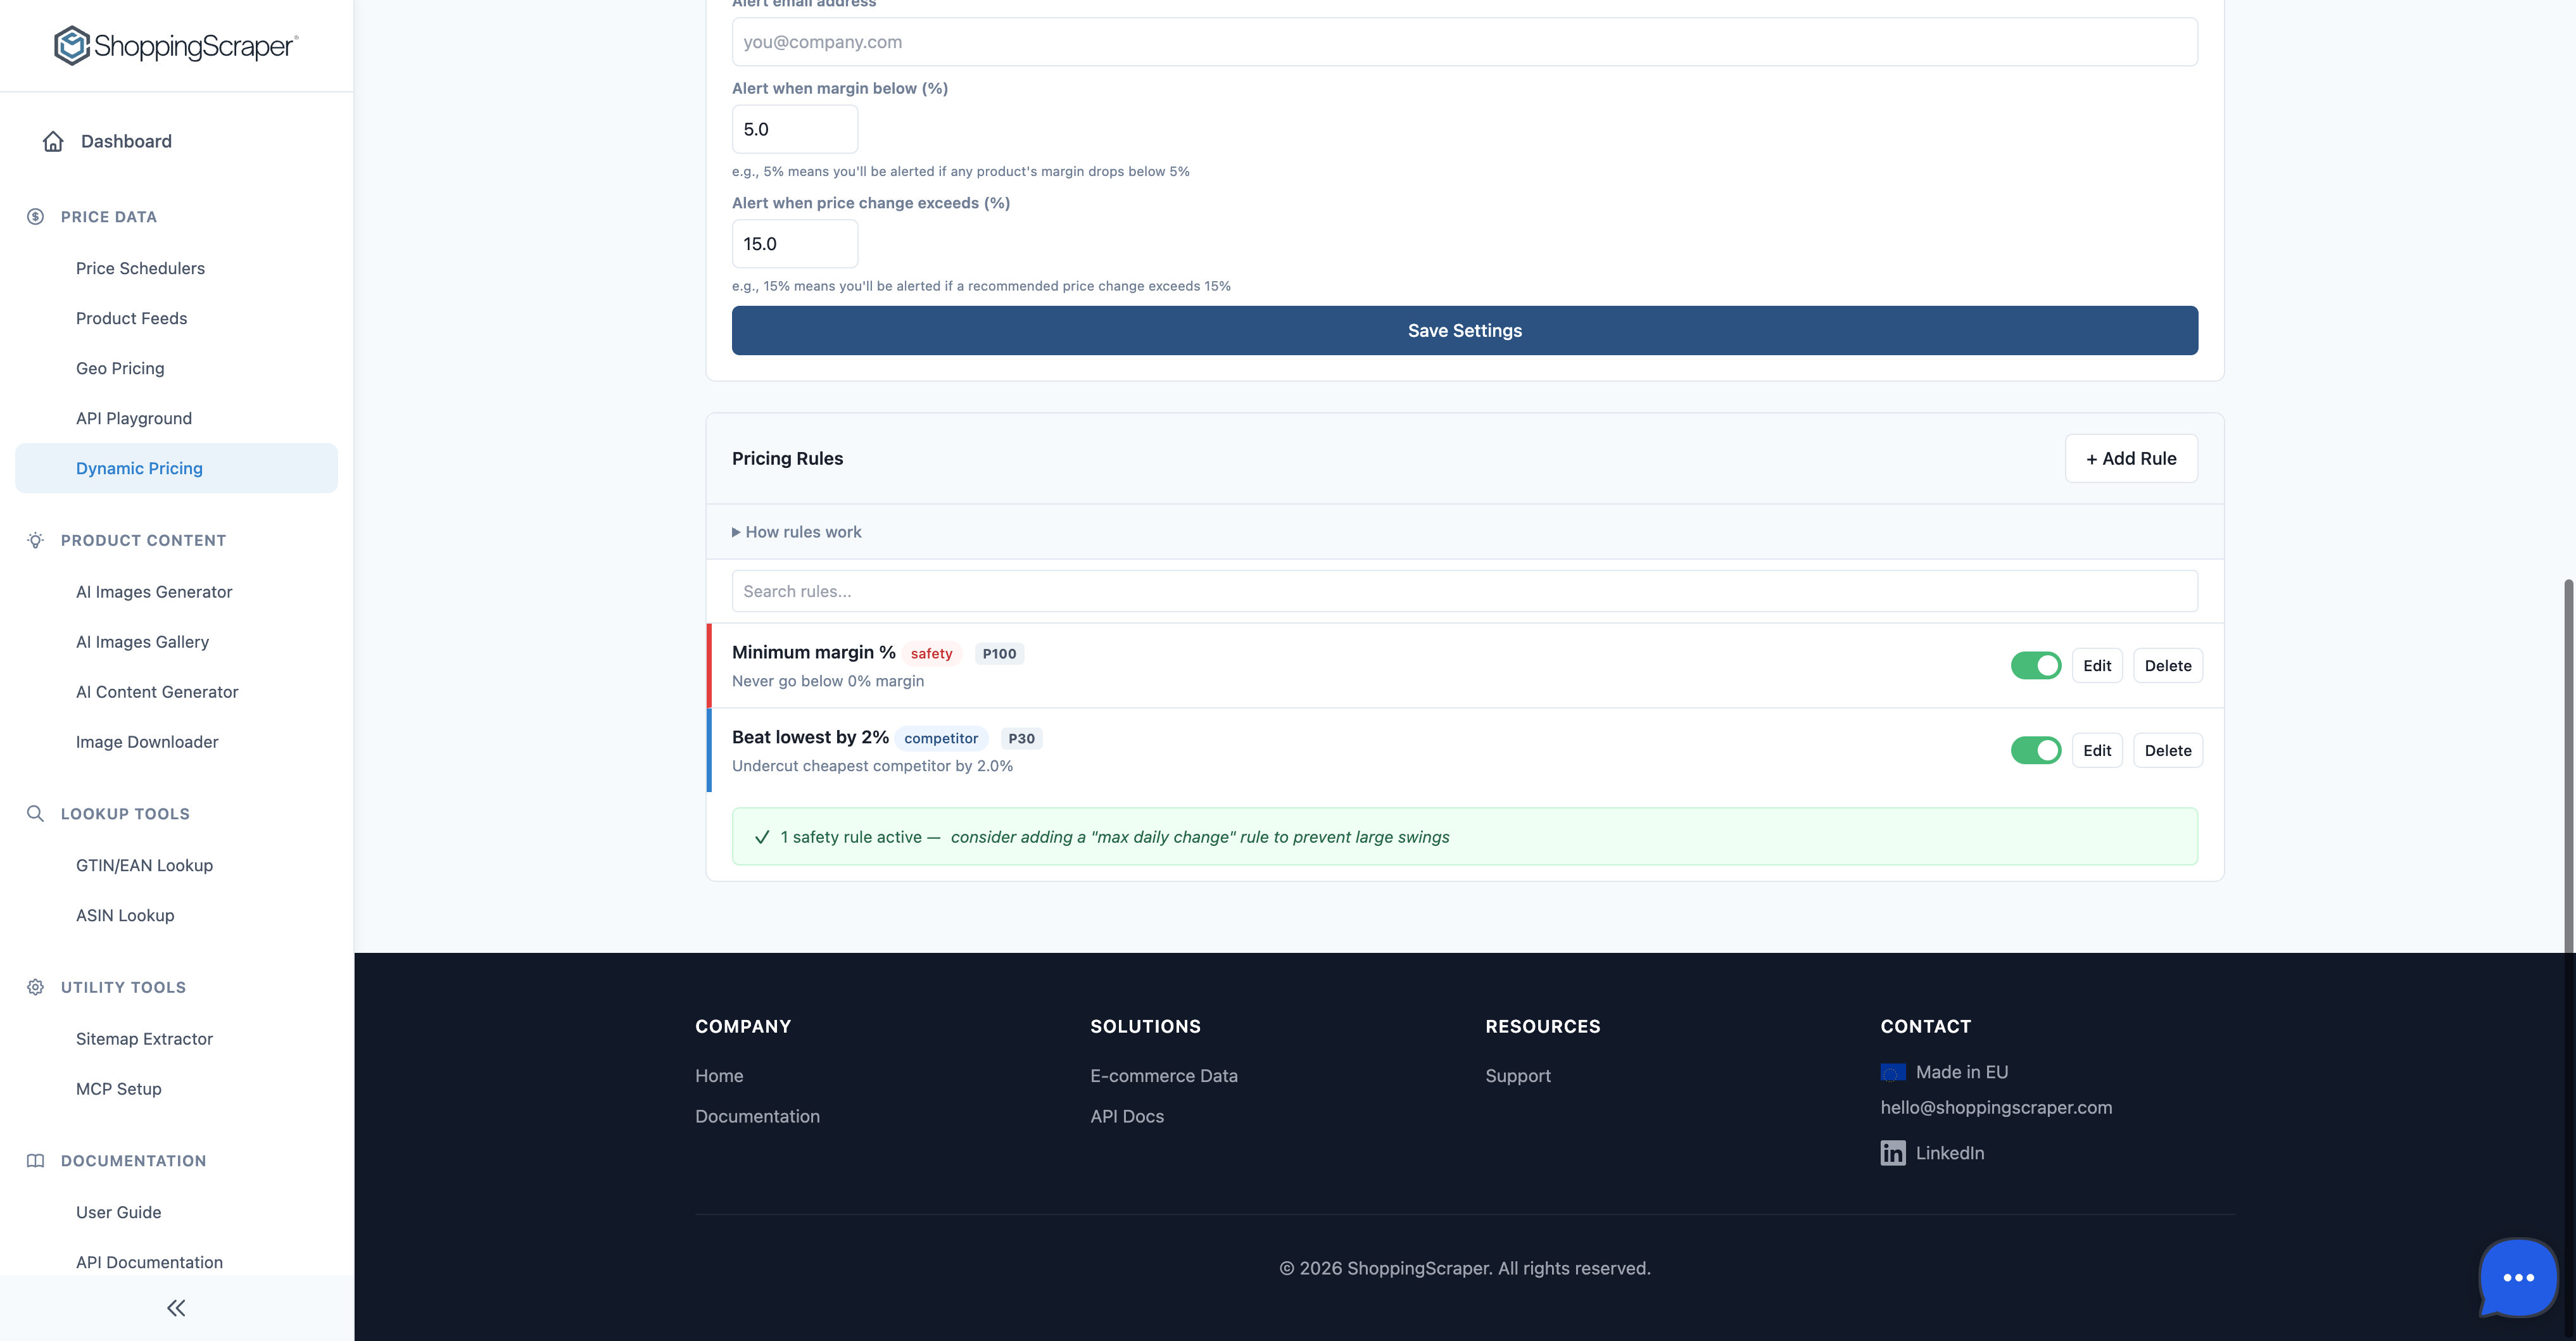
Task: Click the Price Data dollar icon
Action: click(x=36, y=217)
